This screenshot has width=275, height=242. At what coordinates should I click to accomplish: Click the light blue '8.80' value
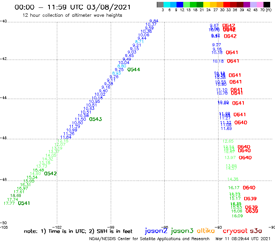pos(122,66)
